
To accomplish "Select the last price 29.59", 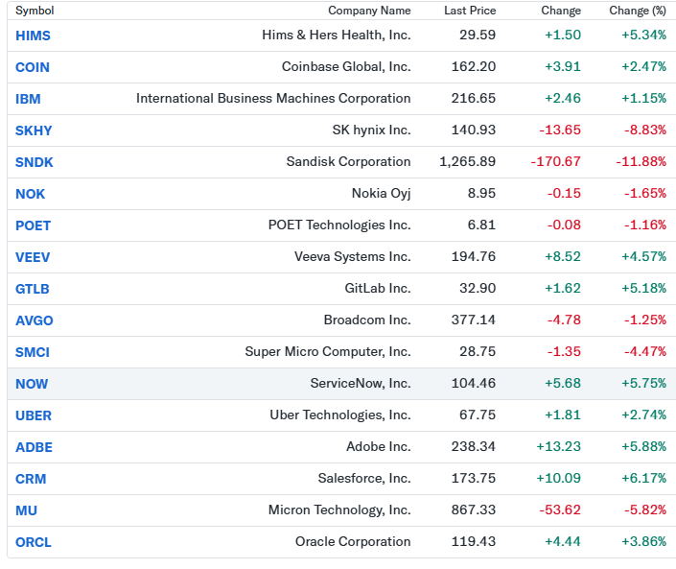I will click(478, 35).
